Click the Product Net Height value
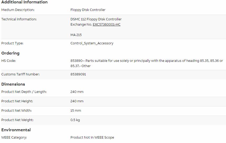226x143 pixels. (x=77, y=101)
